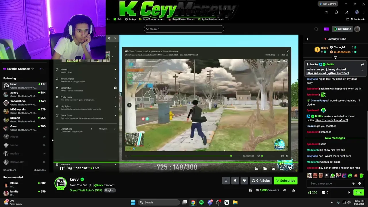Click Show Less under Following

coord(39,170)
